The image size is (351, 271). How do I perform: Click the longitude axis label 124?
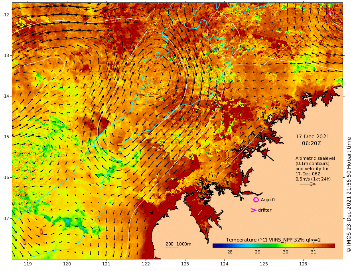pos(225,264)
